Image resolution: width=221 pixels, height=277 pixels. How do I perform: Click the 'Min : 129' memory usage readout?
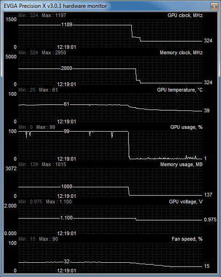[x=28, y=164]
